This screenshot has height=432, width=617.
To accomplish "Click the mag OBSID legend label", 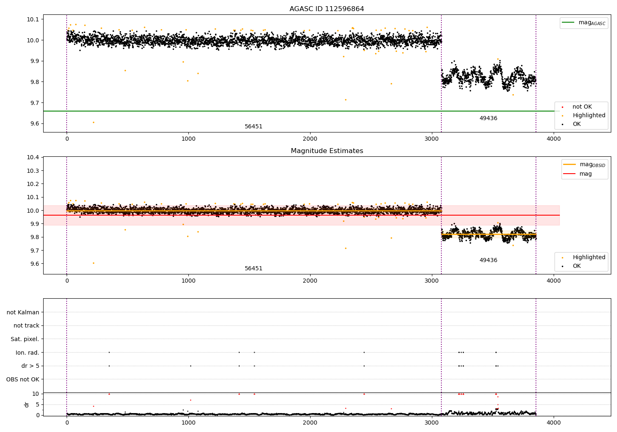I will pyautogui.click(x=592, y=165).
